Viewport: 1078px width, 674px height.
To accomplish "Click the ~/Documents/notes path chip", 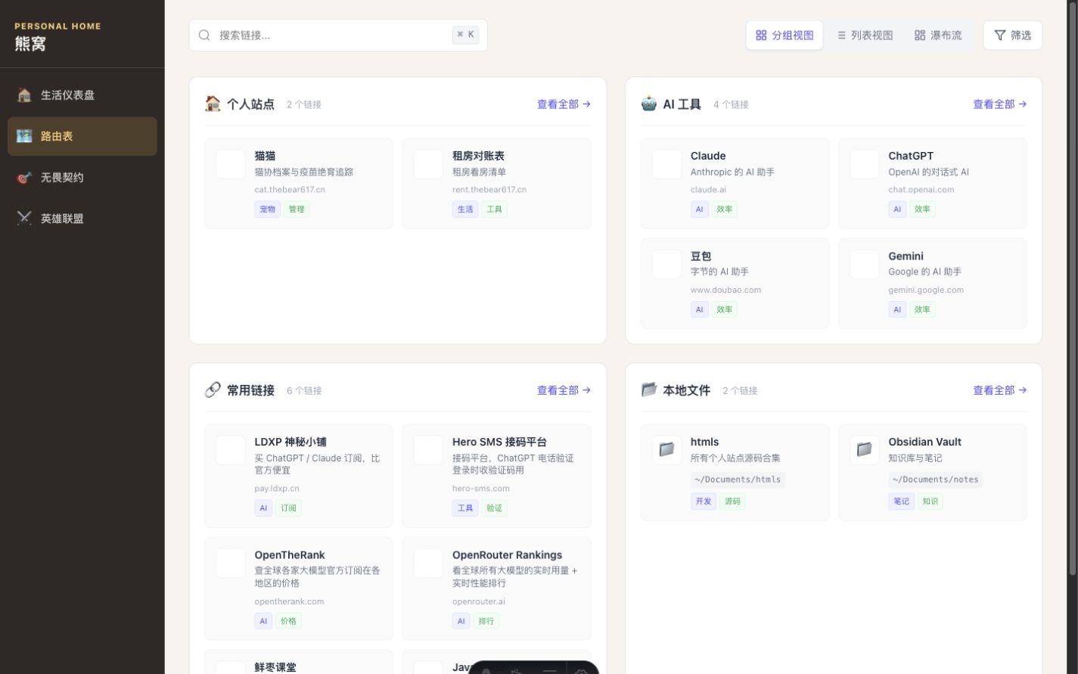I will pyautogui.click(x=935, y=480).
